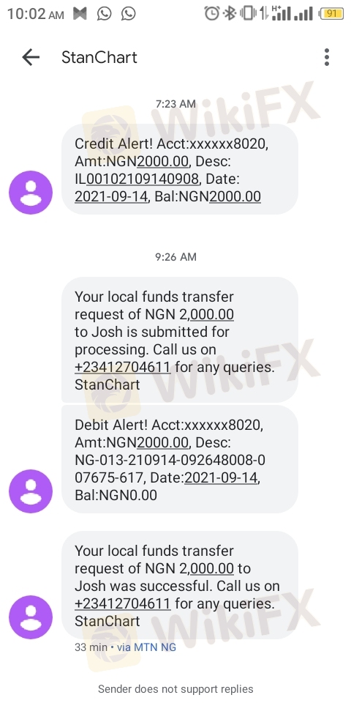The image size is (351, 703).
Task: Tap the first WhatsApp notification icon
Action: pyautogui.click(x=105, y=14)
